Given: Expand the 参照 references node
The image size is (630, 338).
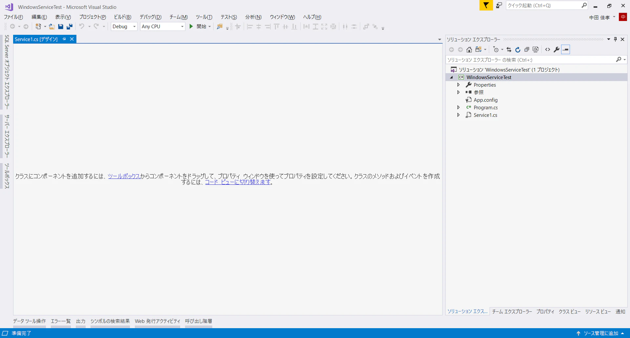Looking at the screenshot, I should [458, 92].
